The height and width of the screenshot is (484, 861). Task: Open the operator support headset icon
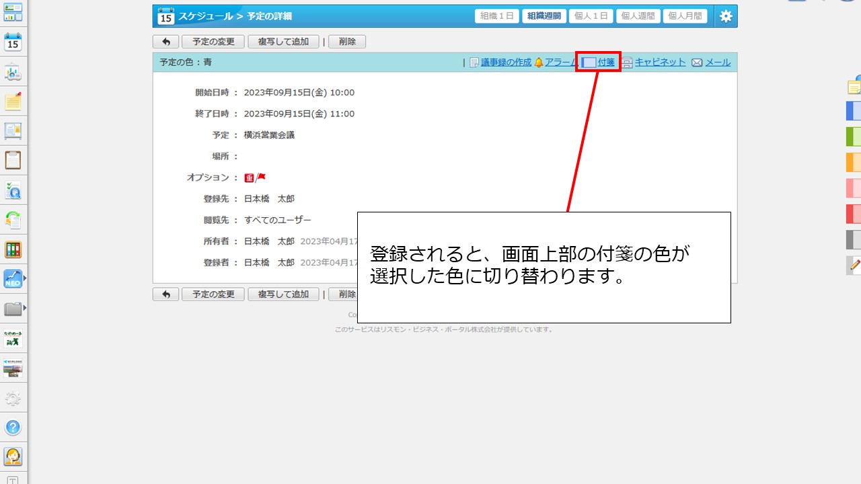13,456
